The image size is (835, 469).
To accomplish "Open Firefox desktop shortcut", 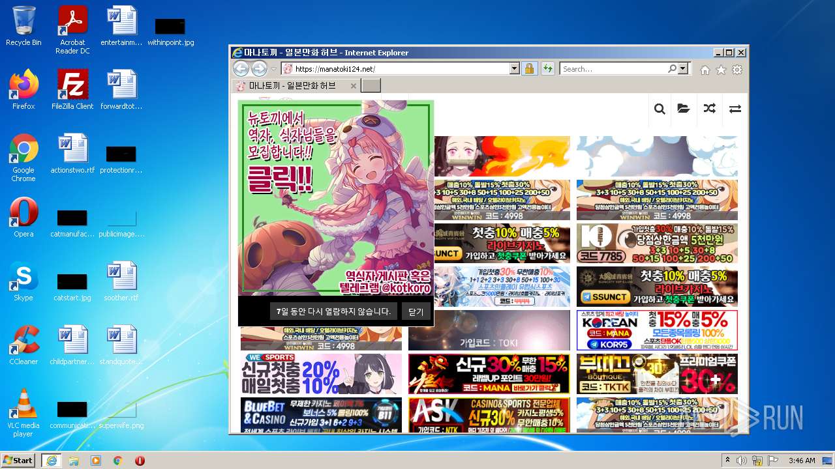I will point(23,90).
